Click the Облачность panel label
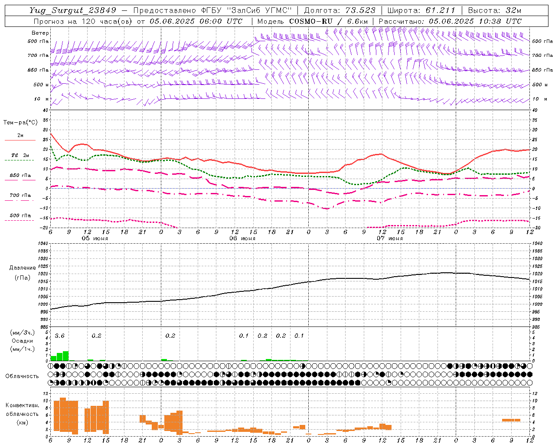555x444 pixels. (x=22, y=376)
